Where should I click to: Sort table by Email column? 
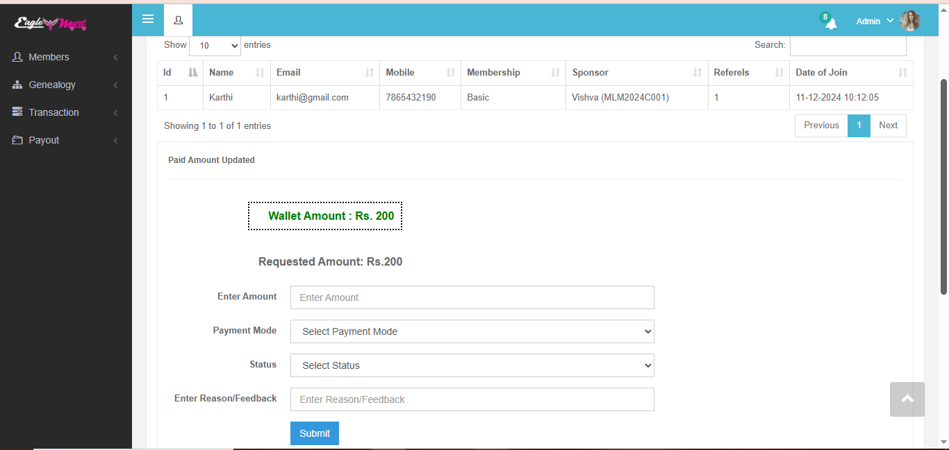325,73
